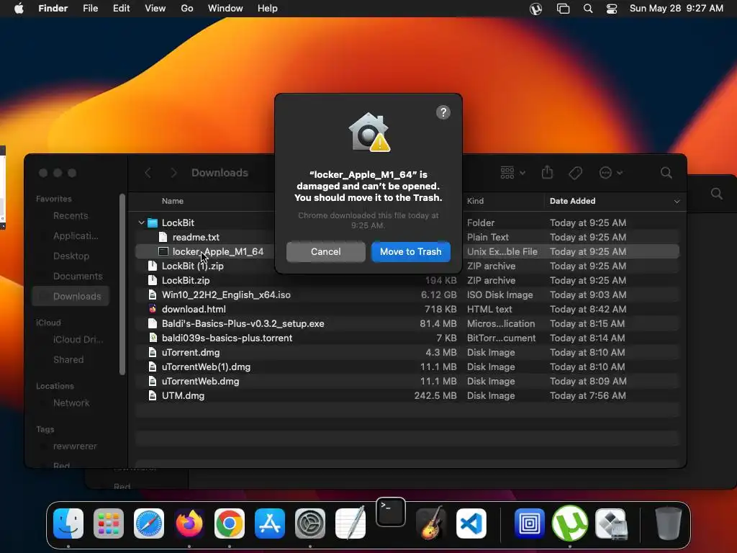737x553 pixels.
Task: Click the Share toolbar icon
Action: pyautogui.click(x=547, y=172)
